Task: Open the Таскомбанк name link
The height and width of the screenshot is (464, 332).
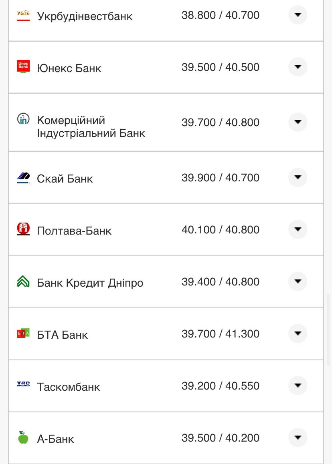Action: pos(69,387)
